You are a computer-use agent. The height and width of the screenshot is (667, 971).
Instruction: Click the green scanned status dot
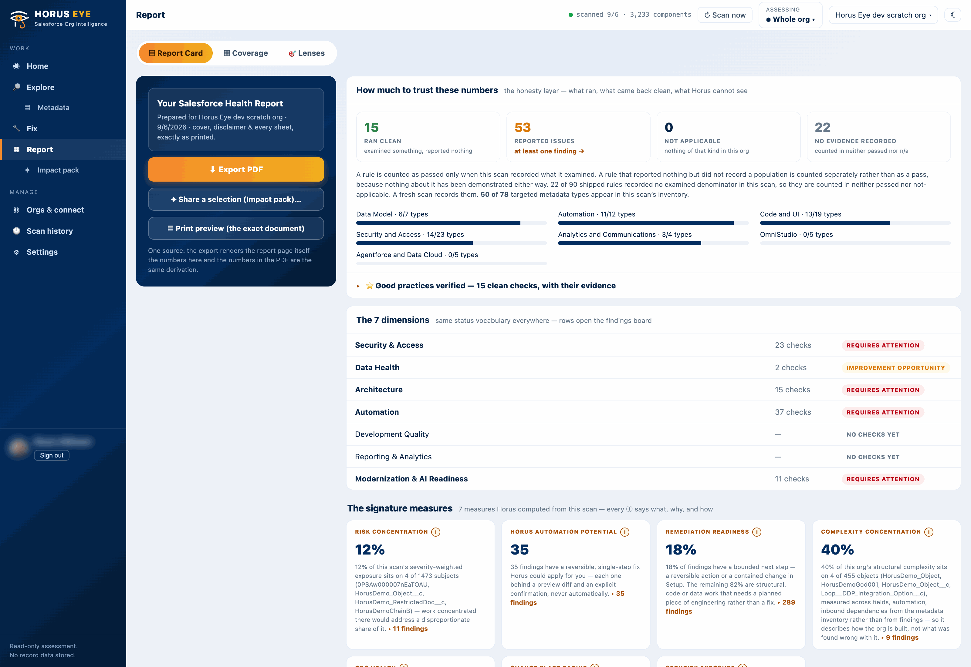[x=570, y=15]
